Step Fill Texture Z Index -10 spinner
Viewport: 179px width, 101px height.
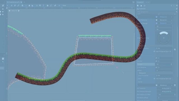[x=175, y=95]
